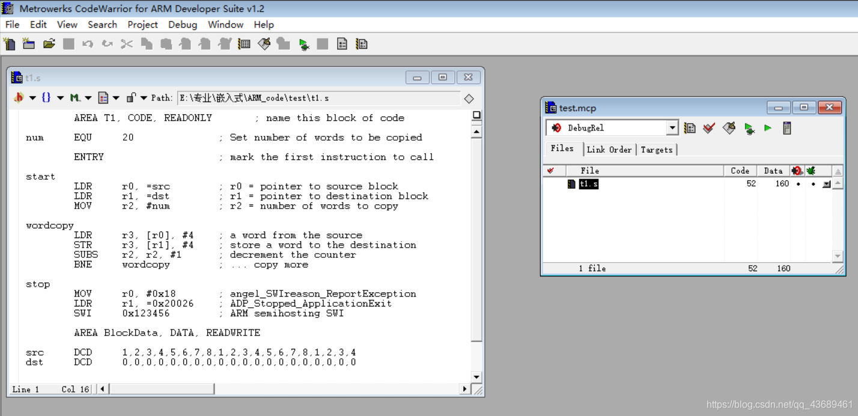Click the second new-item icon with sparkle
This screenshot has width=858, height=416.
(x=29, y=44)
